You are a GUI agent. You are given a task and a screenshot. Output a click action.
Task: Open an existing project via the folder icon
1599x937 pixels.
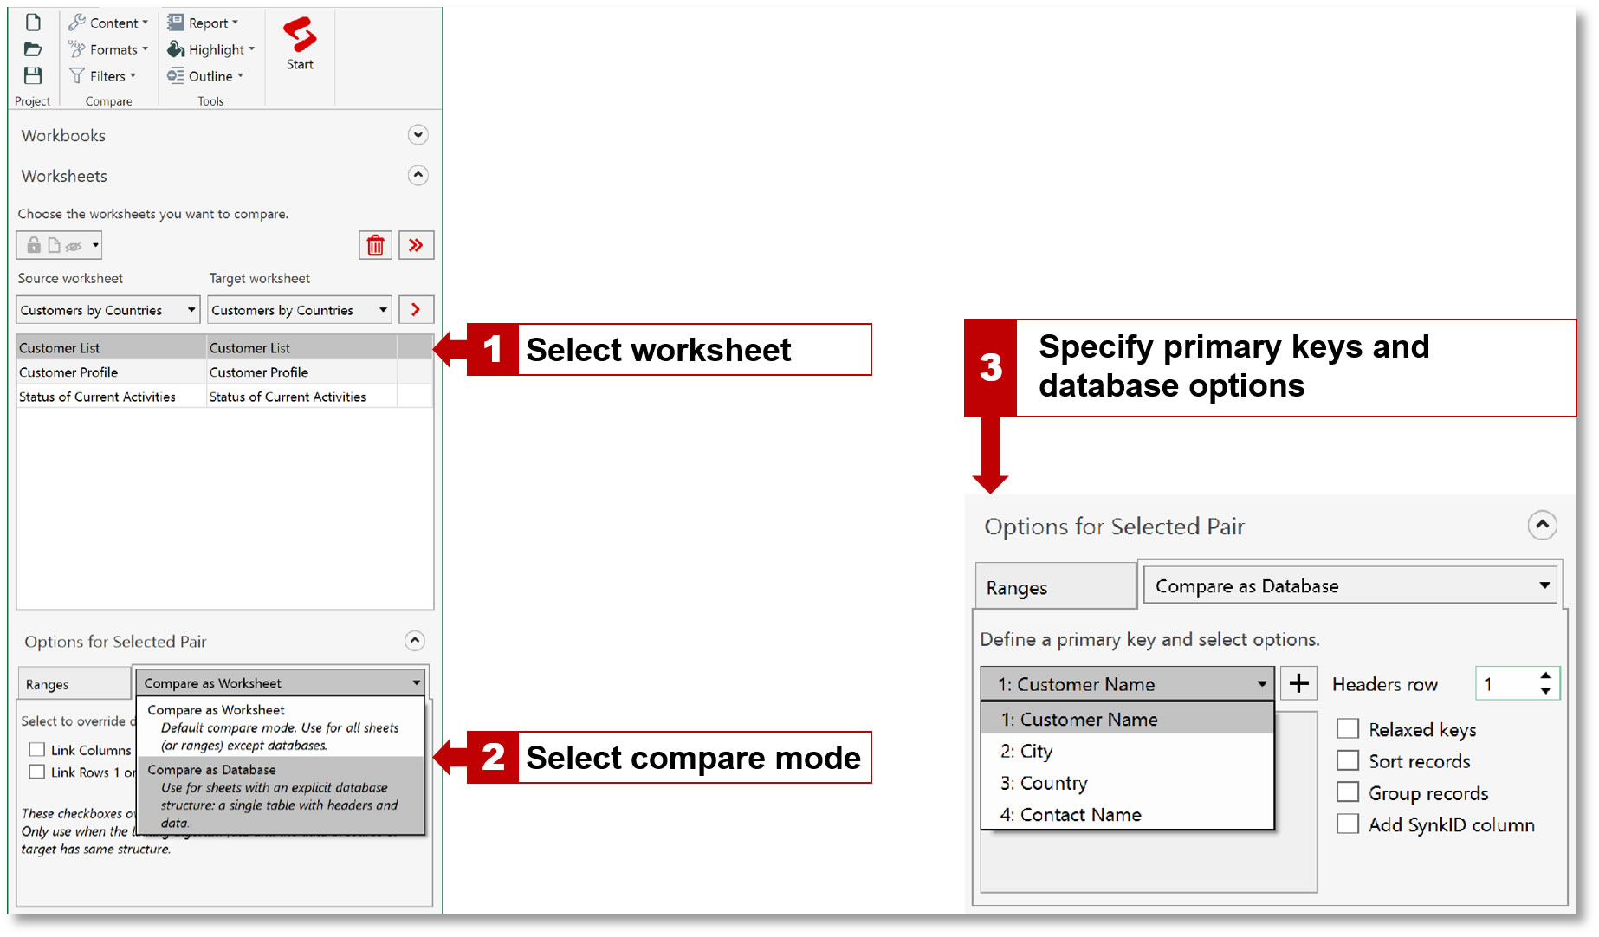[32, 48]
